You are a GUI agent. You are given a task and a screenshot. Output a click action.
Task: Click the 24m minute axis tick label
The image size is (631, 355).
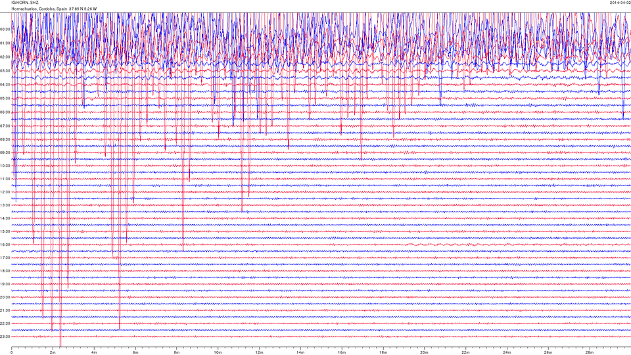point(507,352)
